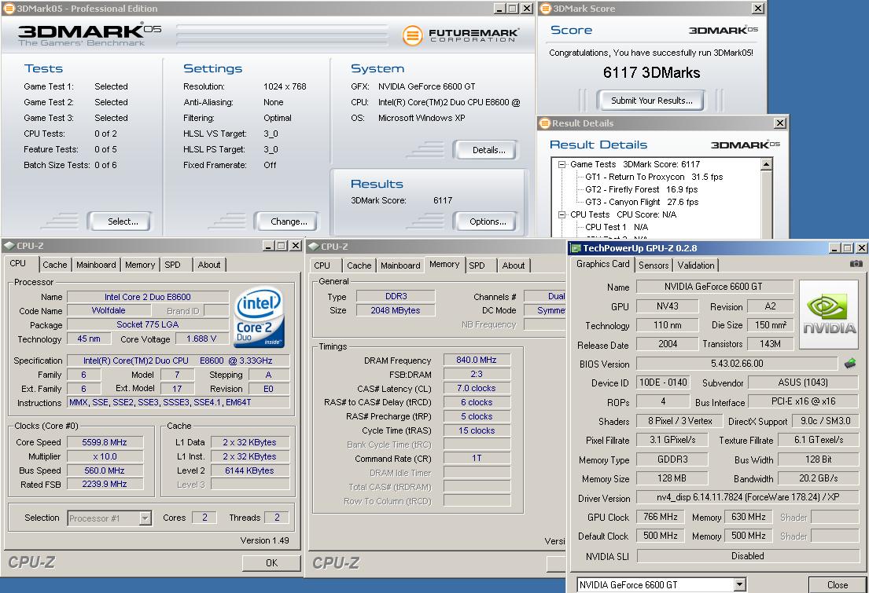Viewport: 869px width, 593px height.
Task: Click the Intel Core 2 Duo logo
Action: pos(260,317)
